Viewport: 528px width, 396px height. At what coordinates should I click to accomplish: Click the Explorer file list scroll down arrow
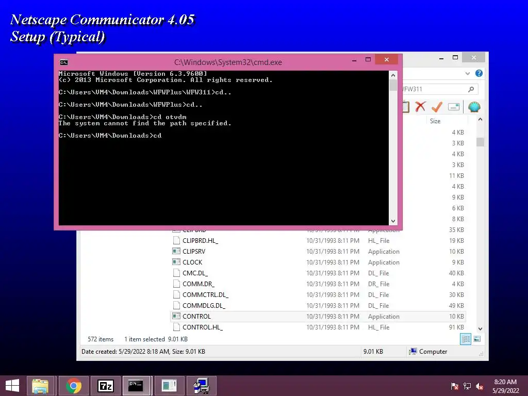pyautogui.click(x=480, y=328)
